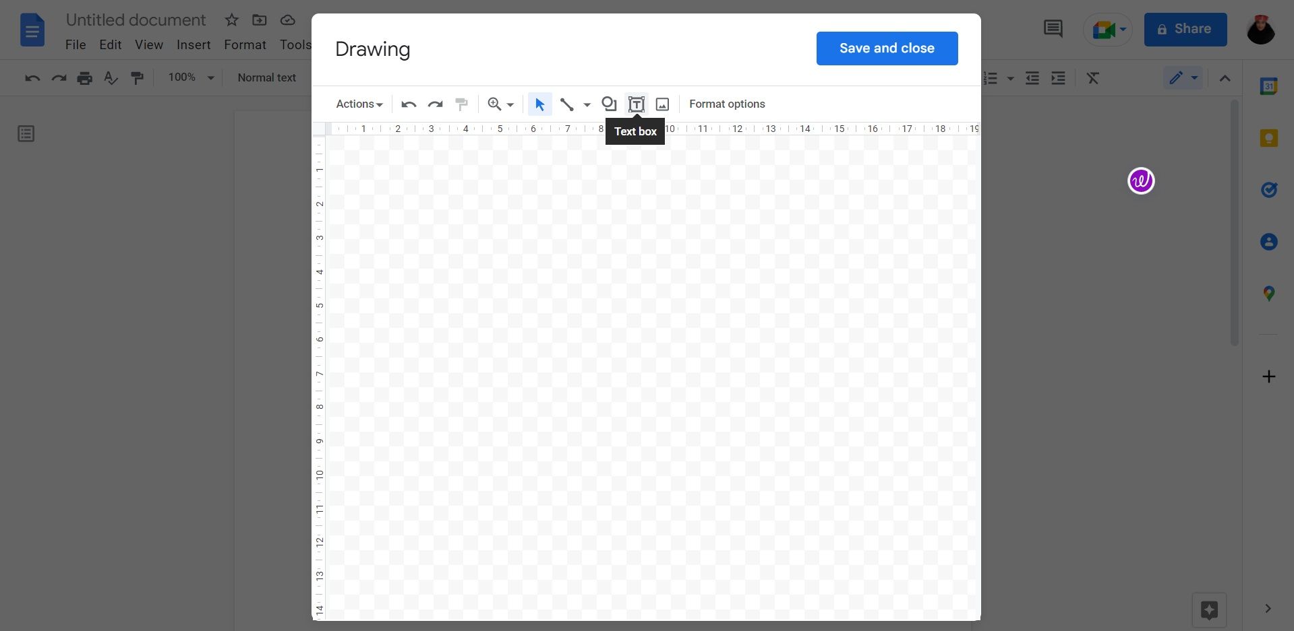
Task: Open the Normal text style dropdown
Action: click(267, 78)
